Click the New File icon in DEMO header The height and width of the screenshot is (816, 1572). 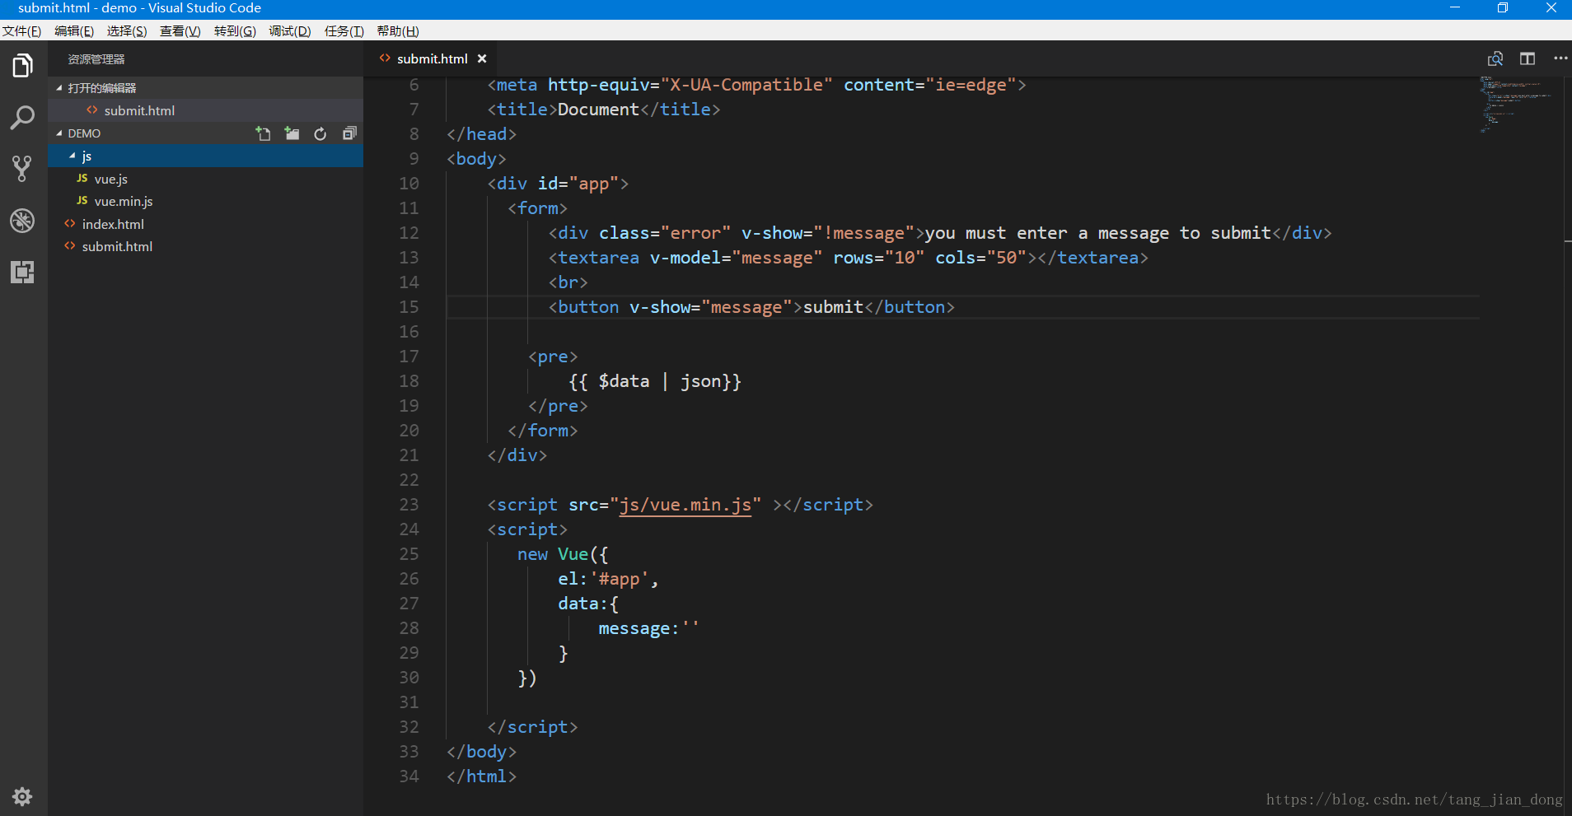click(x=264, y=133)
